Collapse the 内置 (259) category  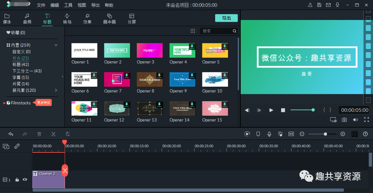click(56, 45)
